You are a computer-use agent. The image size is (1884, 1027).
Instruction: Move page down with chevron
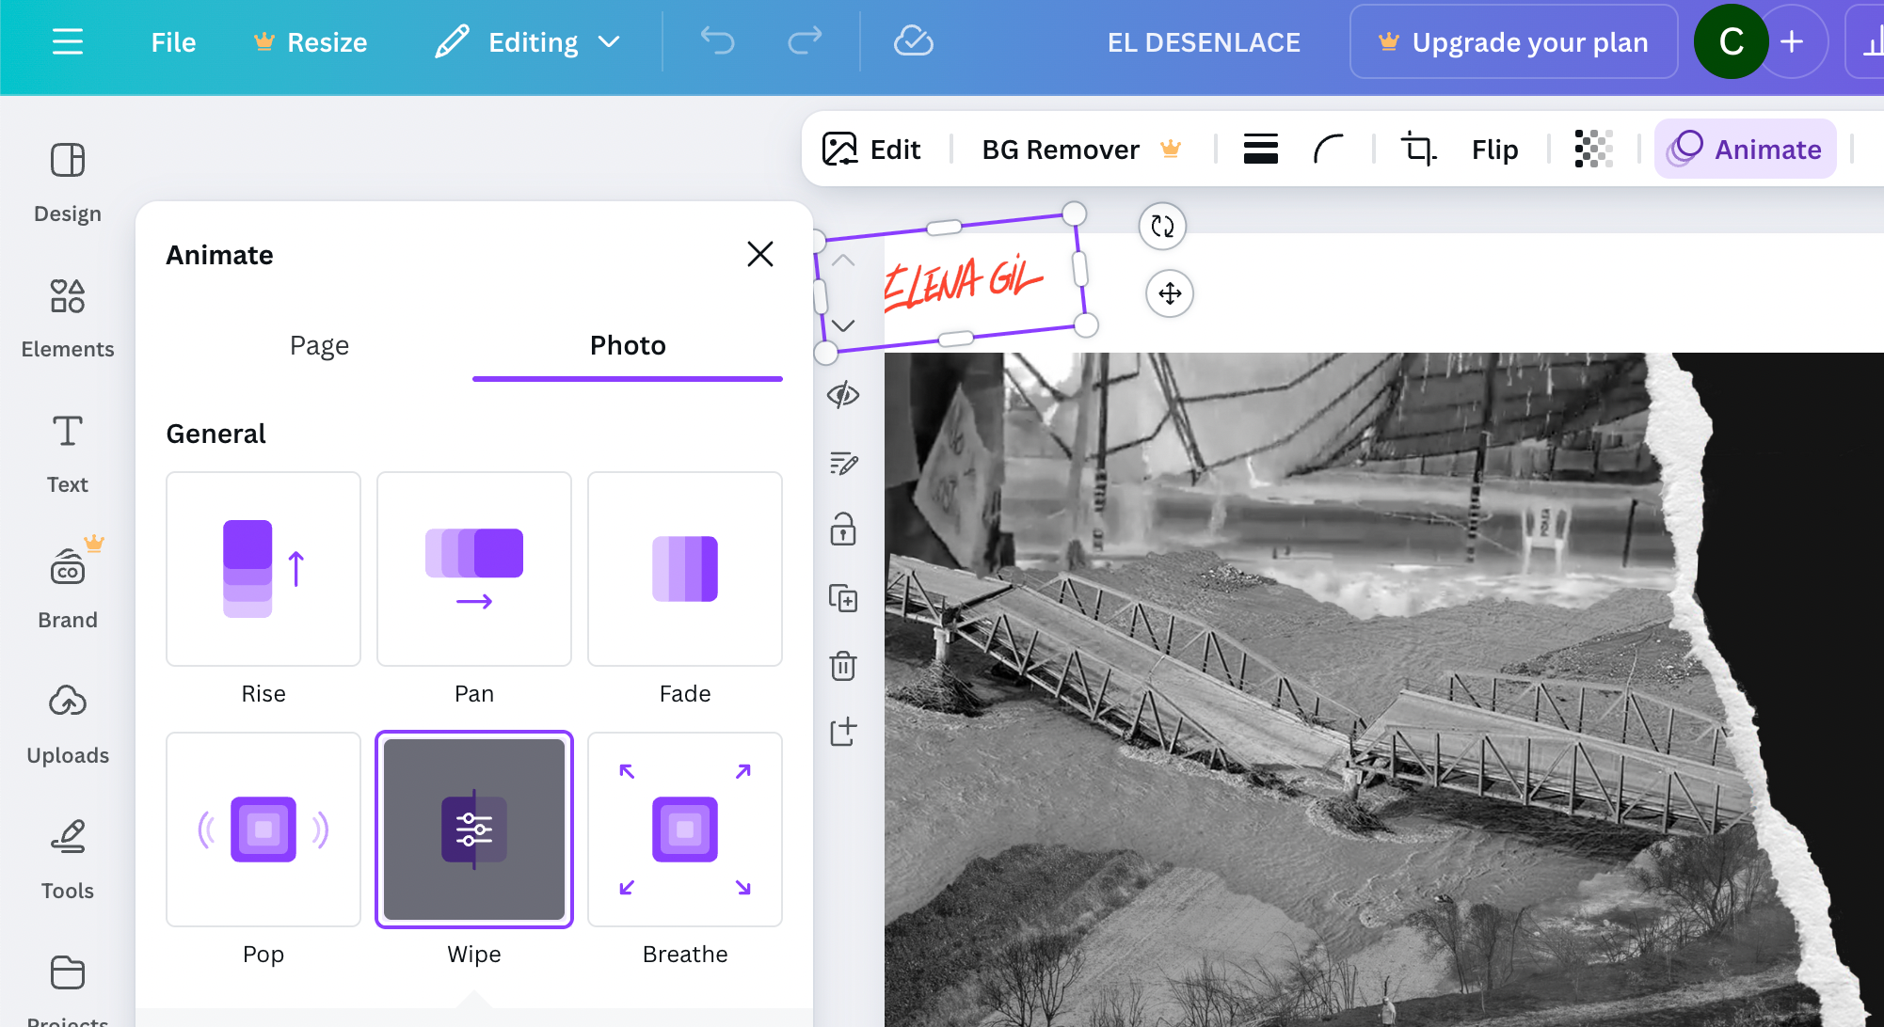[x=843, y=326]
